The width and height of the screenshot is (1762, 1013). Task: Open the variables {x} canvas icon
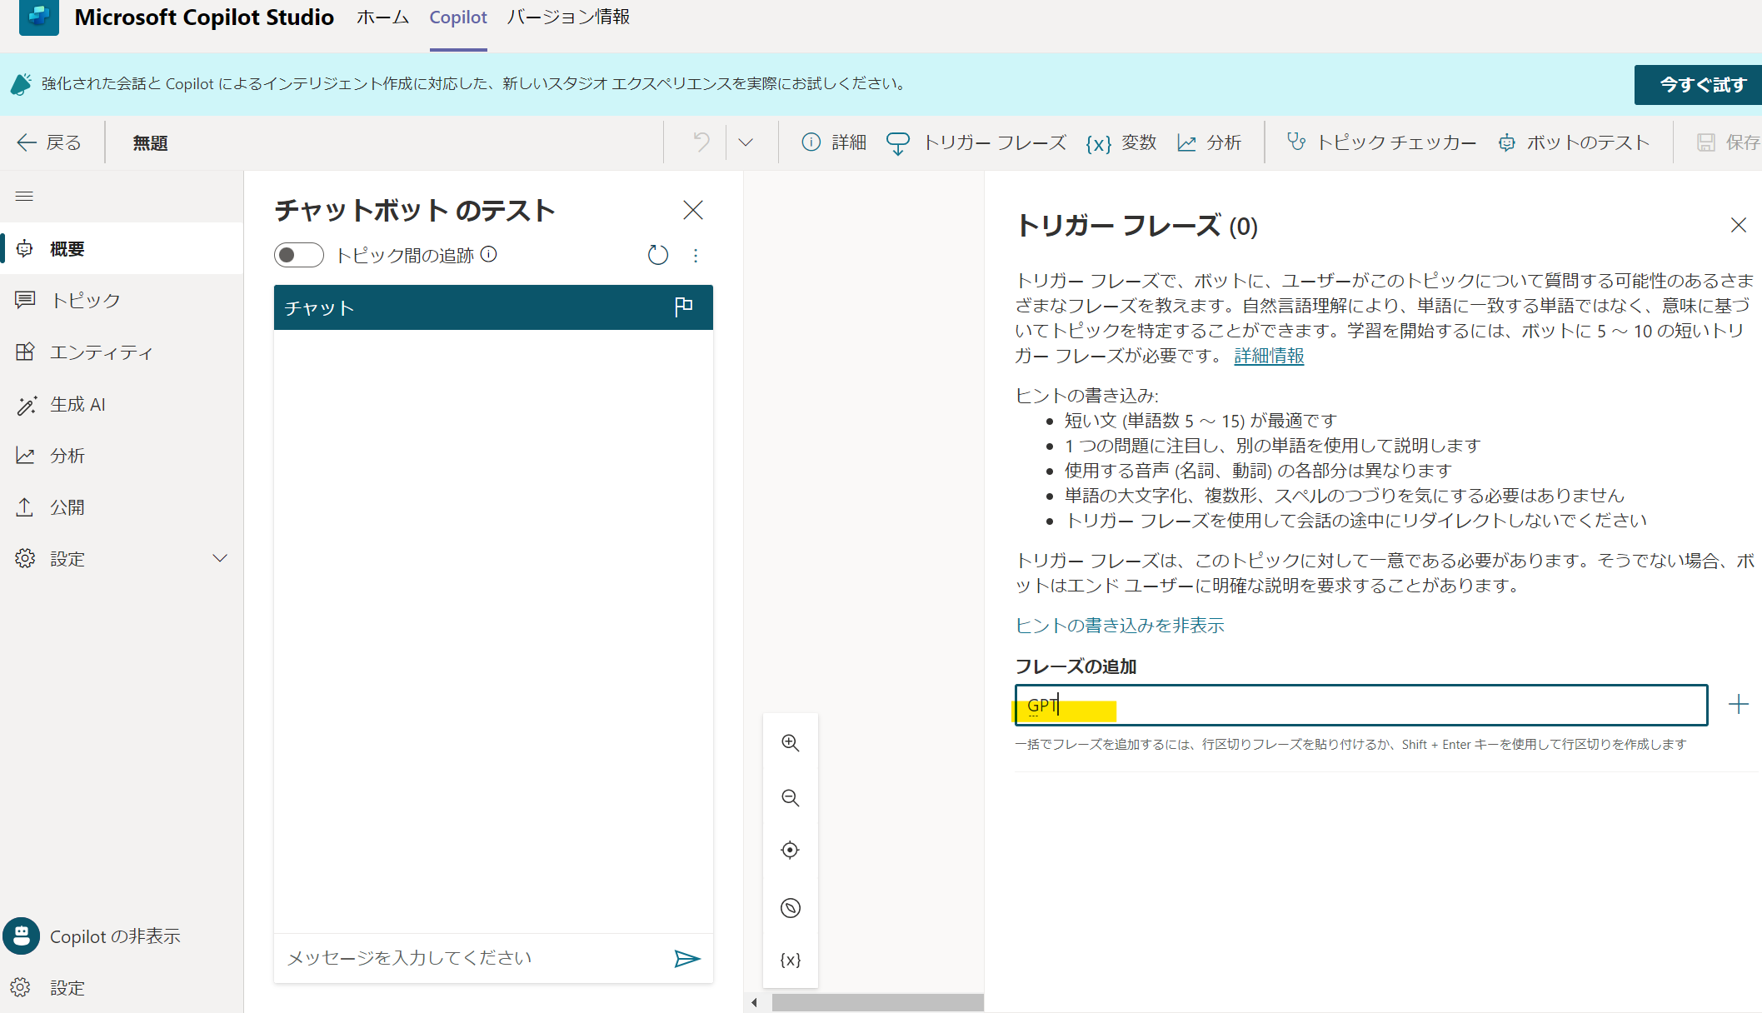click(790, 960)
